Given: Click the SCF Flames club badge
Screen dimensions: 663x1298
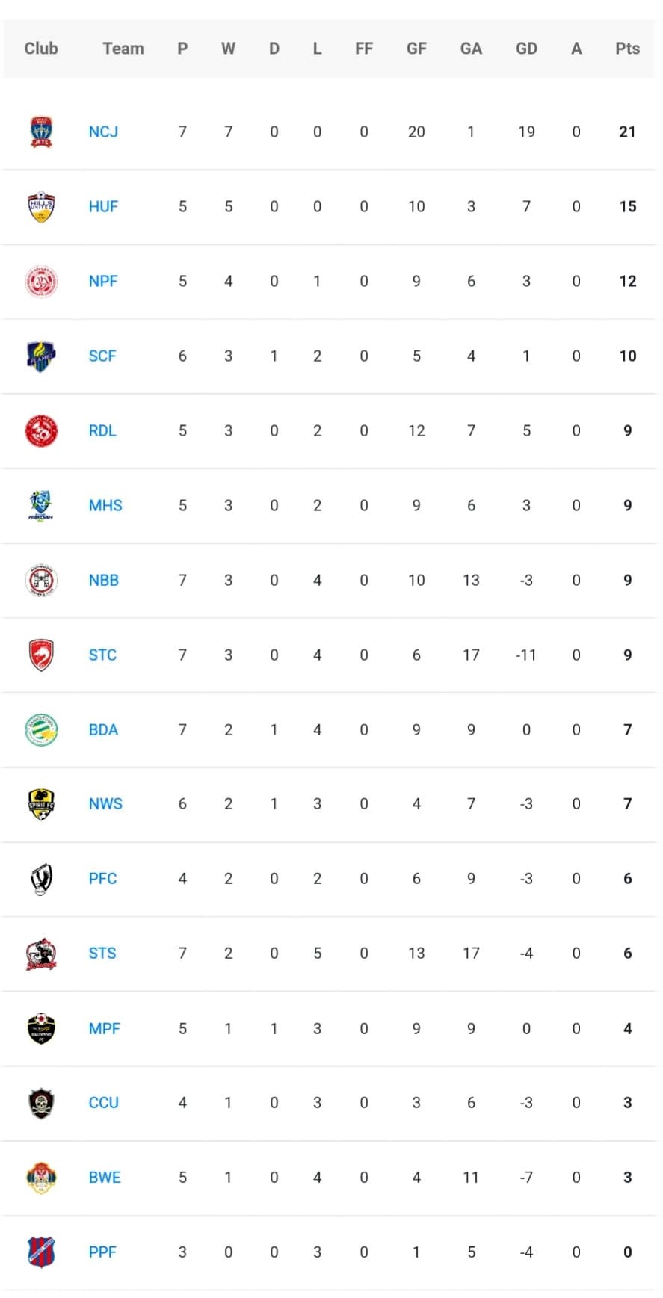Looking at the screenshot, I should 41,356.
